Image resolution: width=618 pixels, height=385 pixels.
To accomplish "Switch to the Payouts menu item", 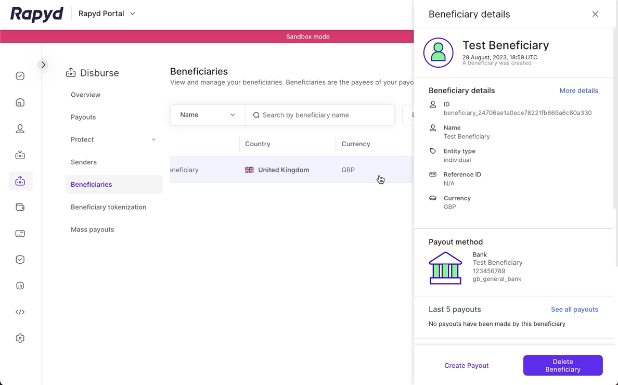I will (82, 117).
